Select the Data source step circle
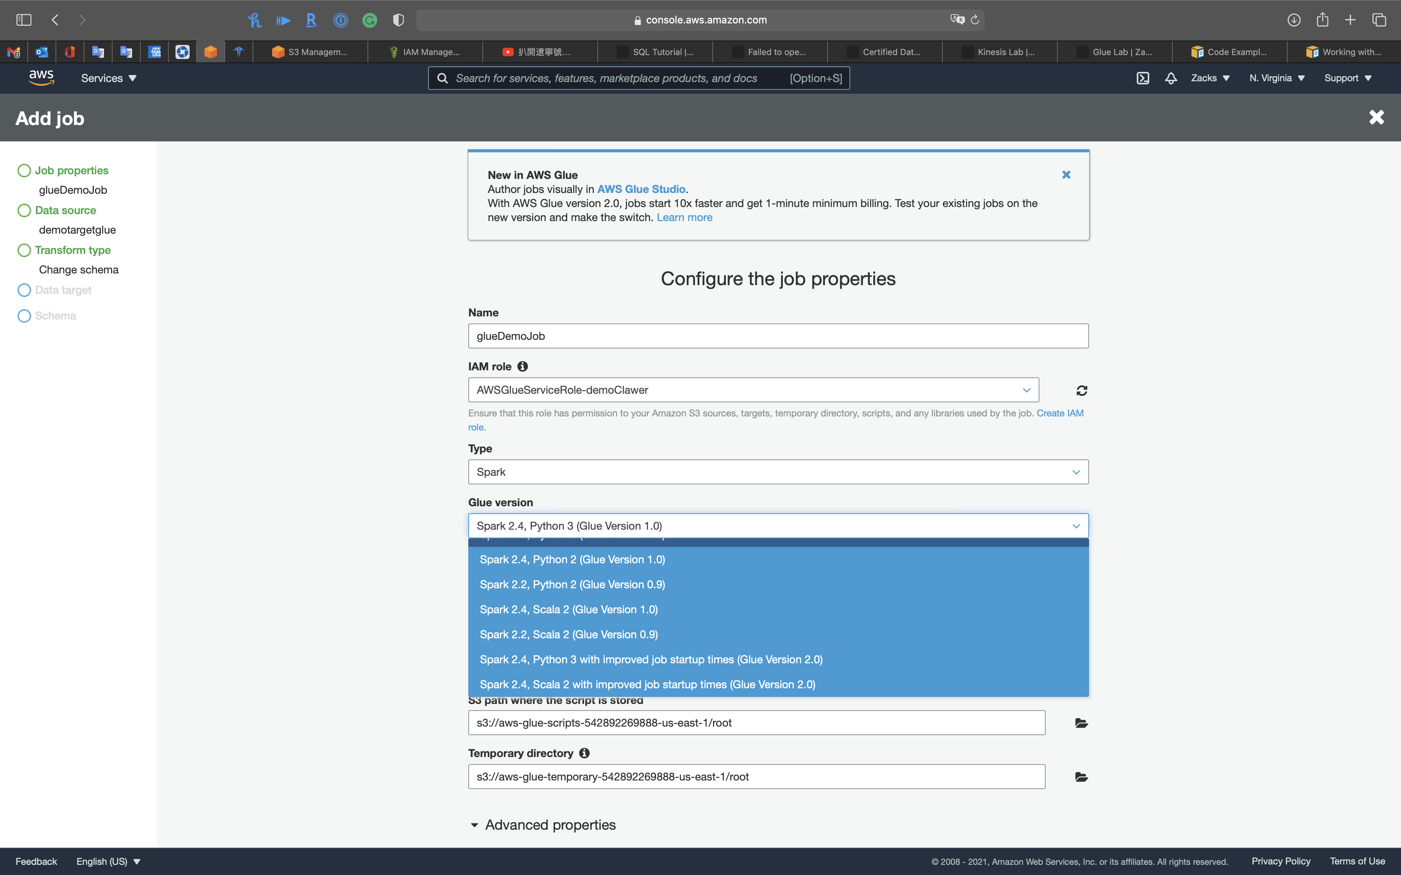 tap(24, 210)
